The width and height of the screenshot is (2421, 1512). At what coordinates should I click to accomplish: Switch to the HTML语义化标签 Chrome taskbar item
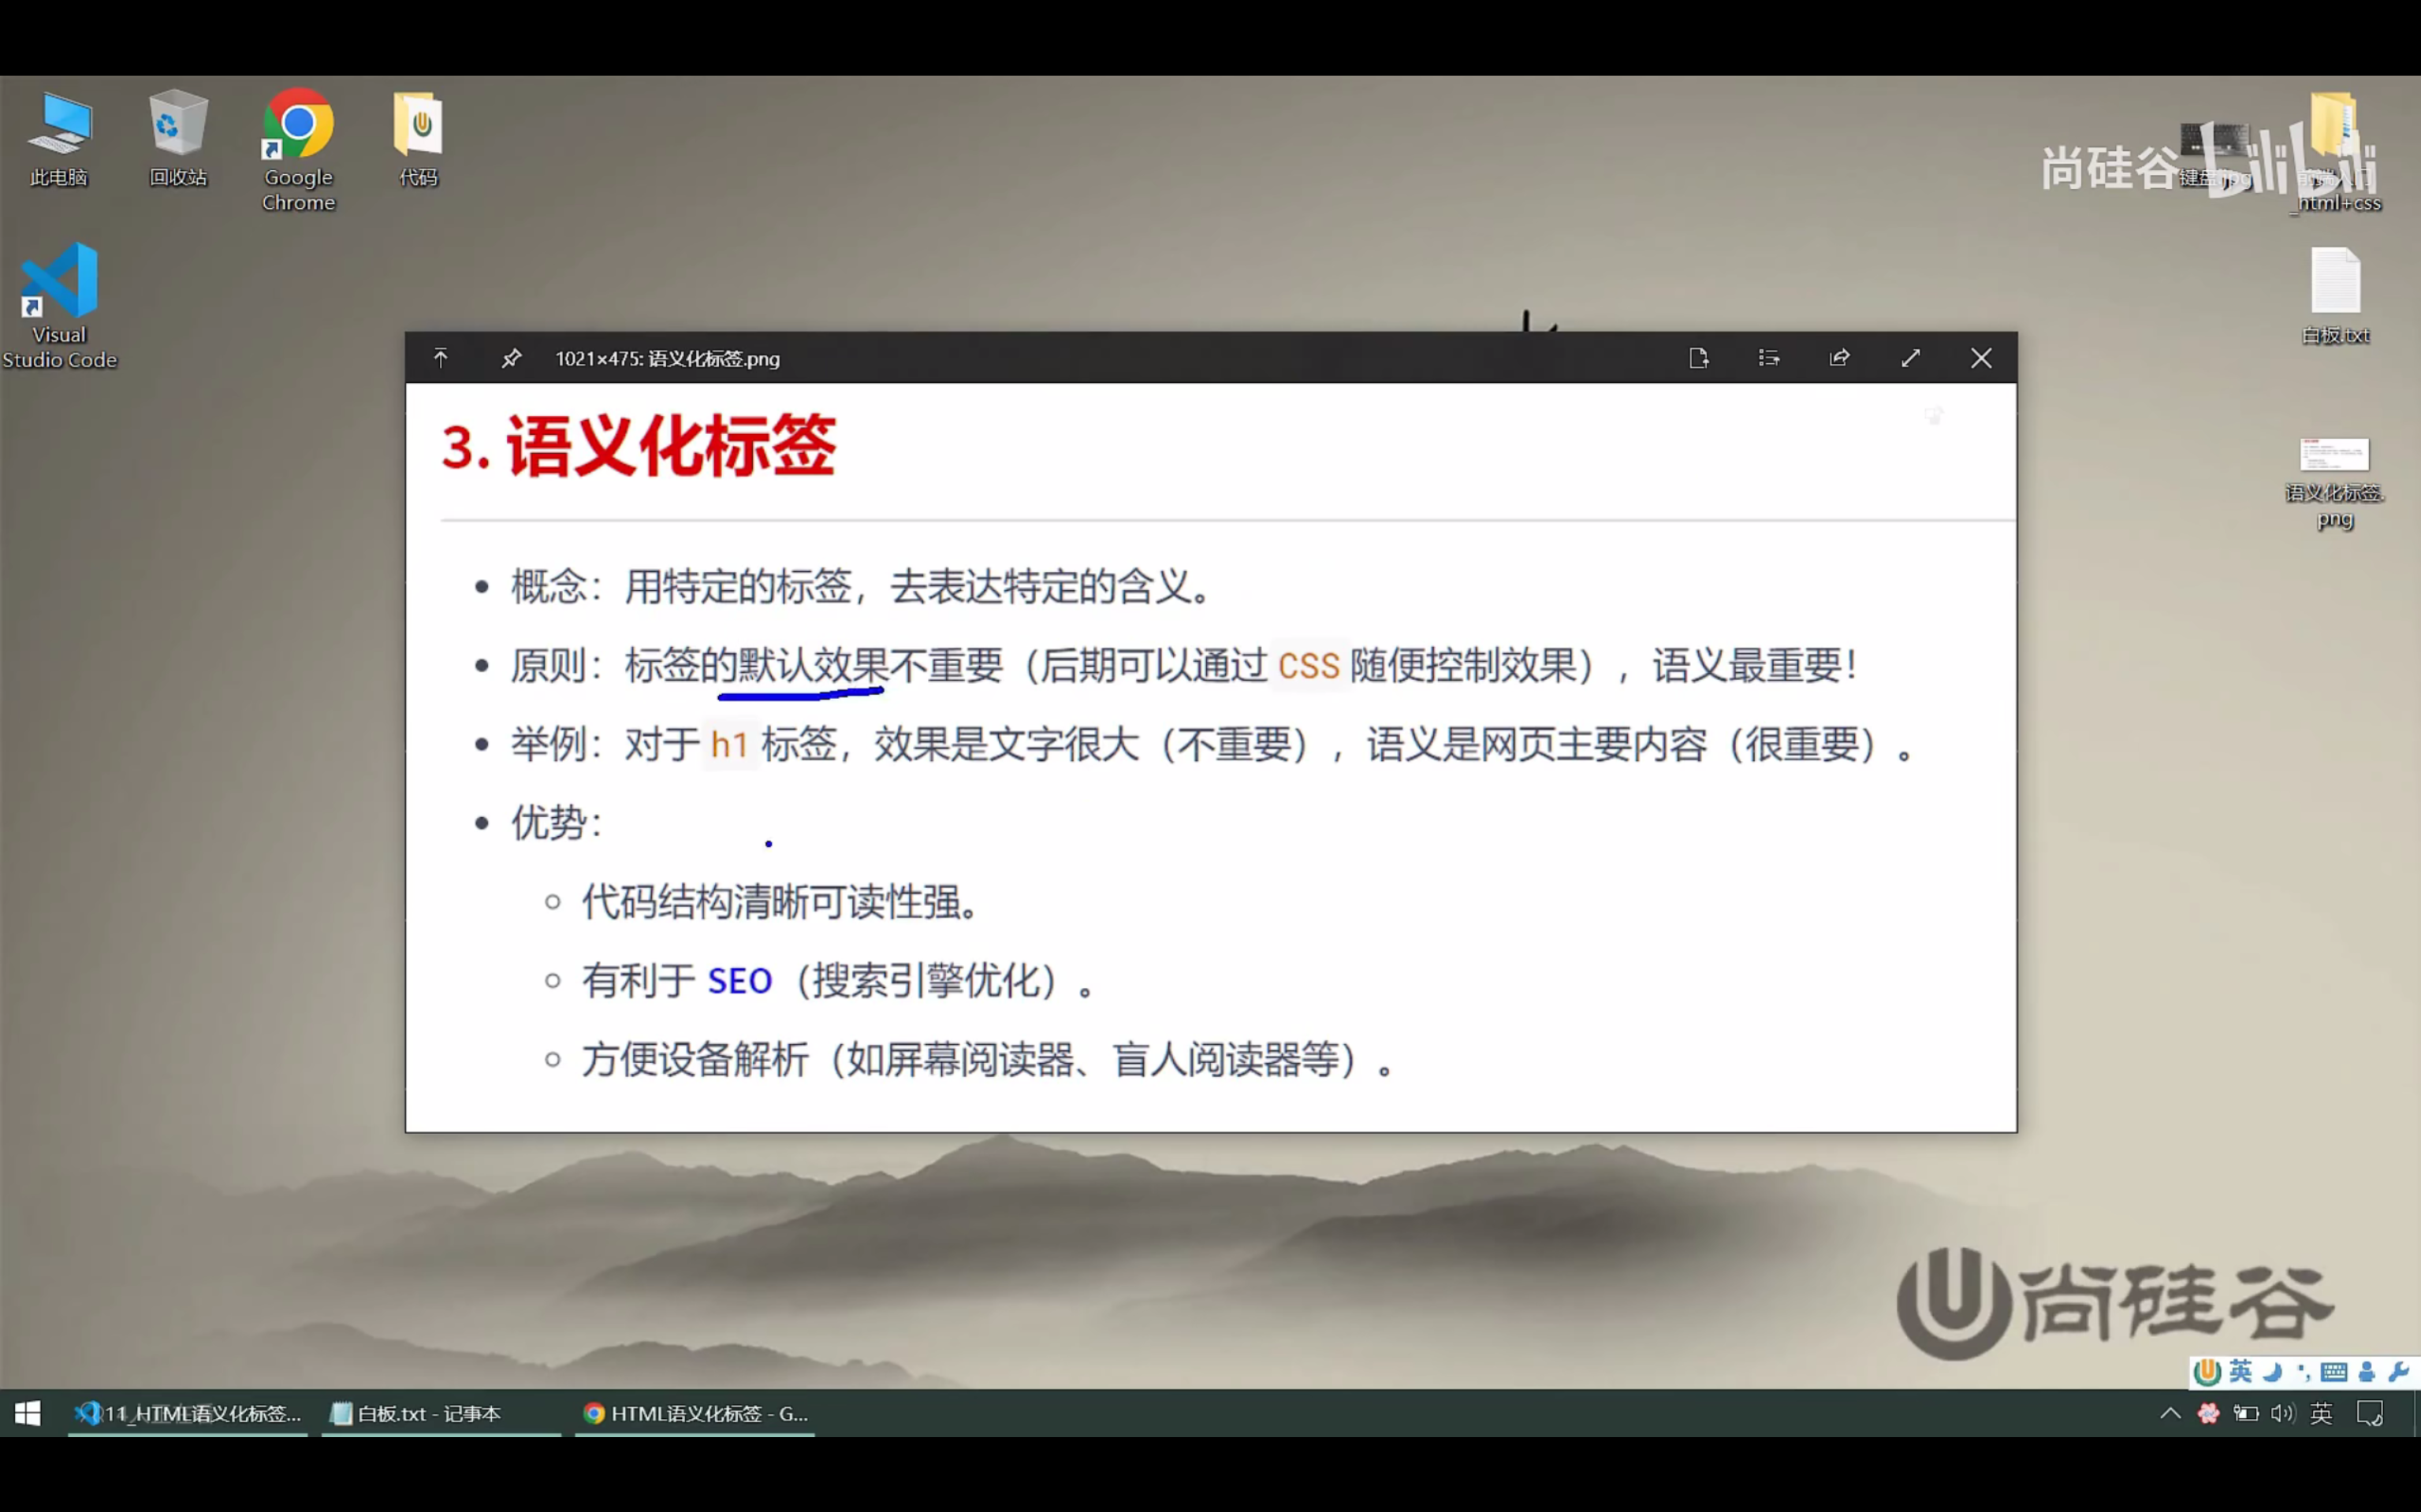click(x=696, y=1413)
